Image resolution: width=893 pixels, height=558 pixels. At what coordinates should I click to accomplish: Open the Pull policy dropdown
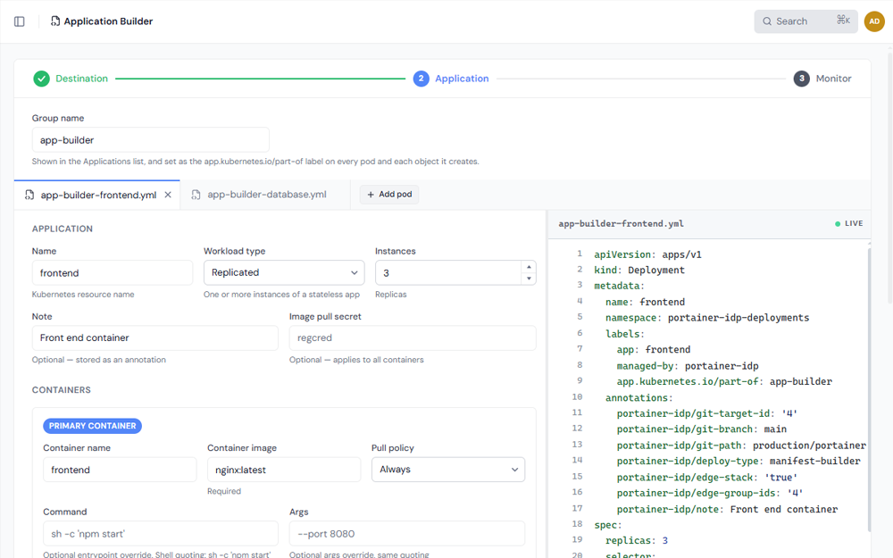point(448,470)
